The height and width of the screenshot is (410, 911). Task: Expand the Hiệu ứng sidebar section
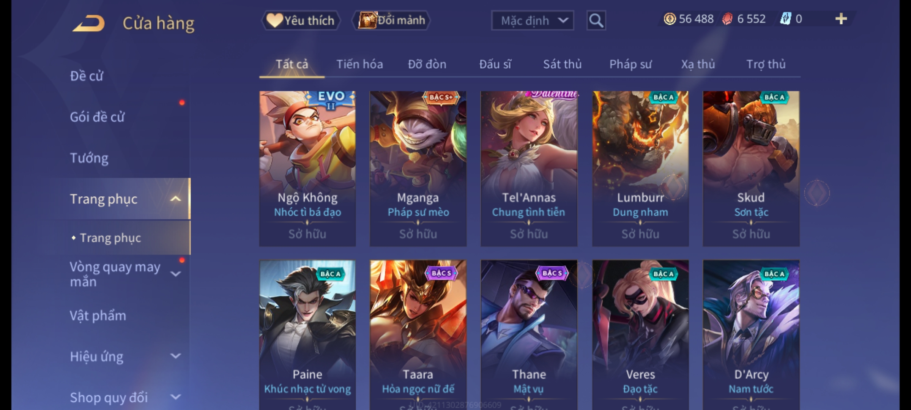[x=175, y=356]
